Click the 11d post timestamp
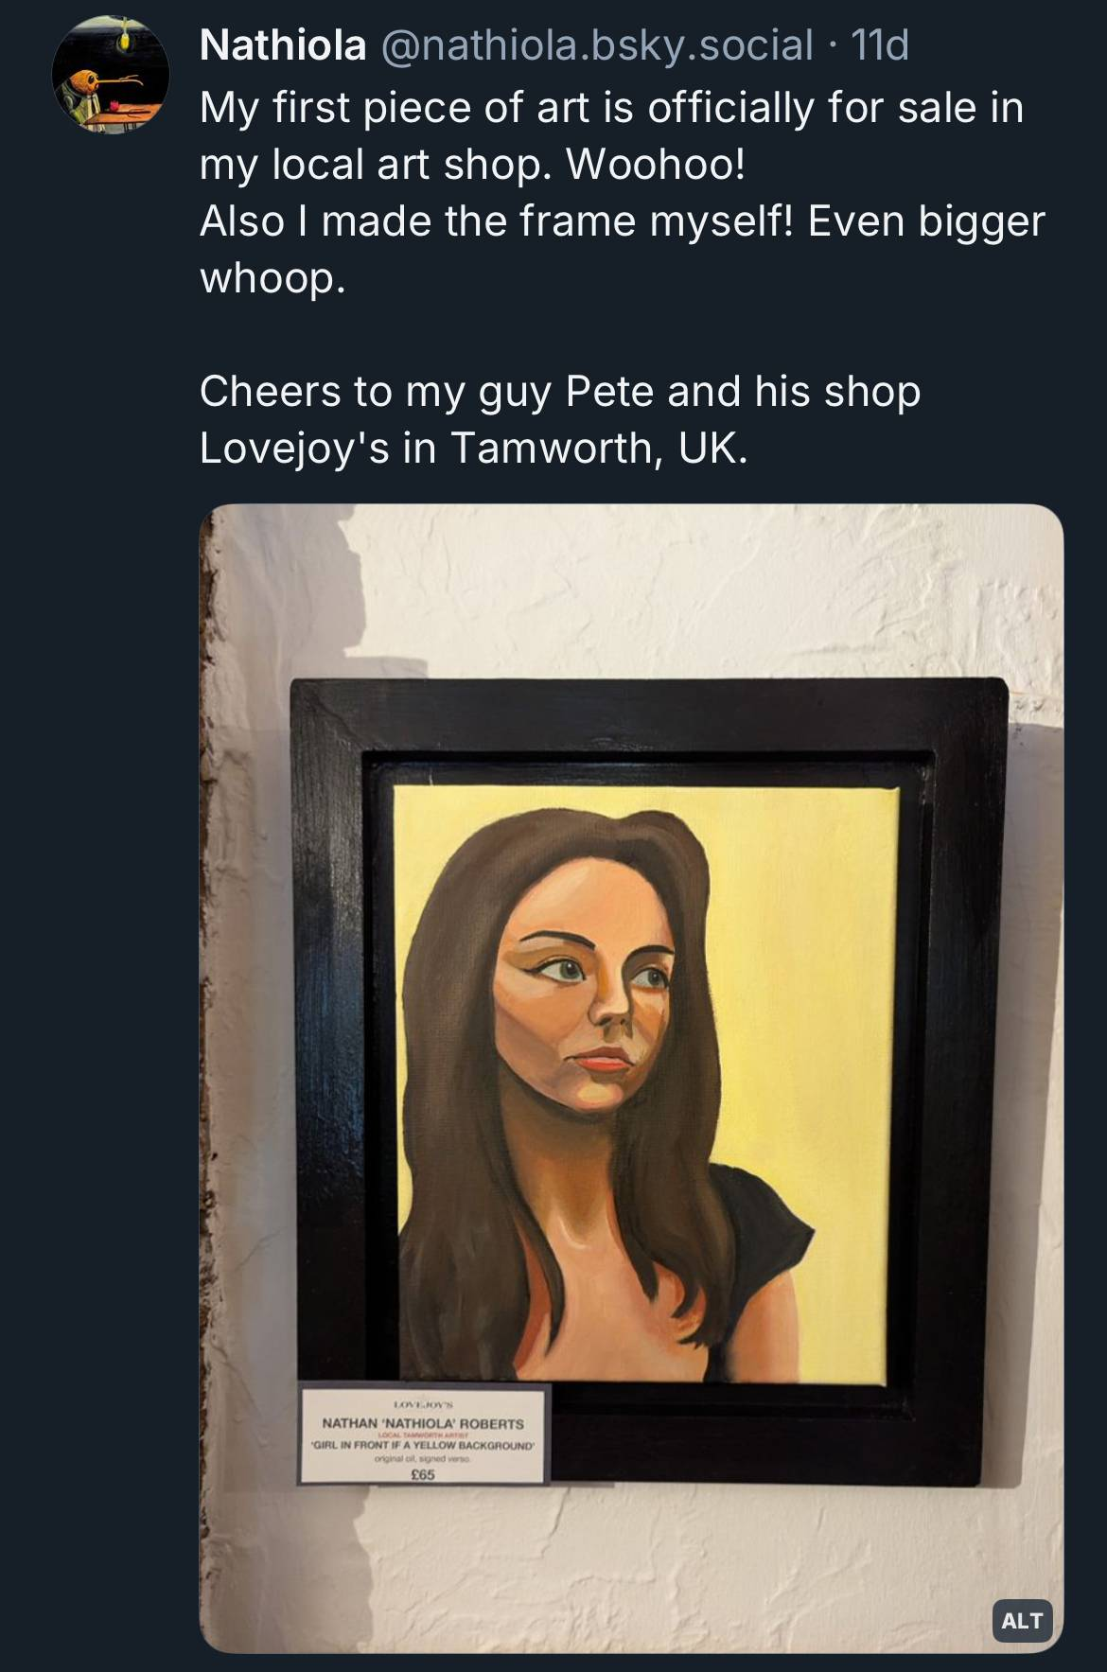Screen dimensions: 1107x1672 point(880,44)
